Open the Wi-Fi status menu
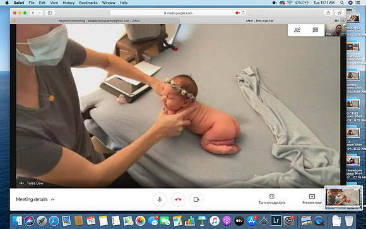The width and height of the screenshot is (366, 229). (290, 3)
